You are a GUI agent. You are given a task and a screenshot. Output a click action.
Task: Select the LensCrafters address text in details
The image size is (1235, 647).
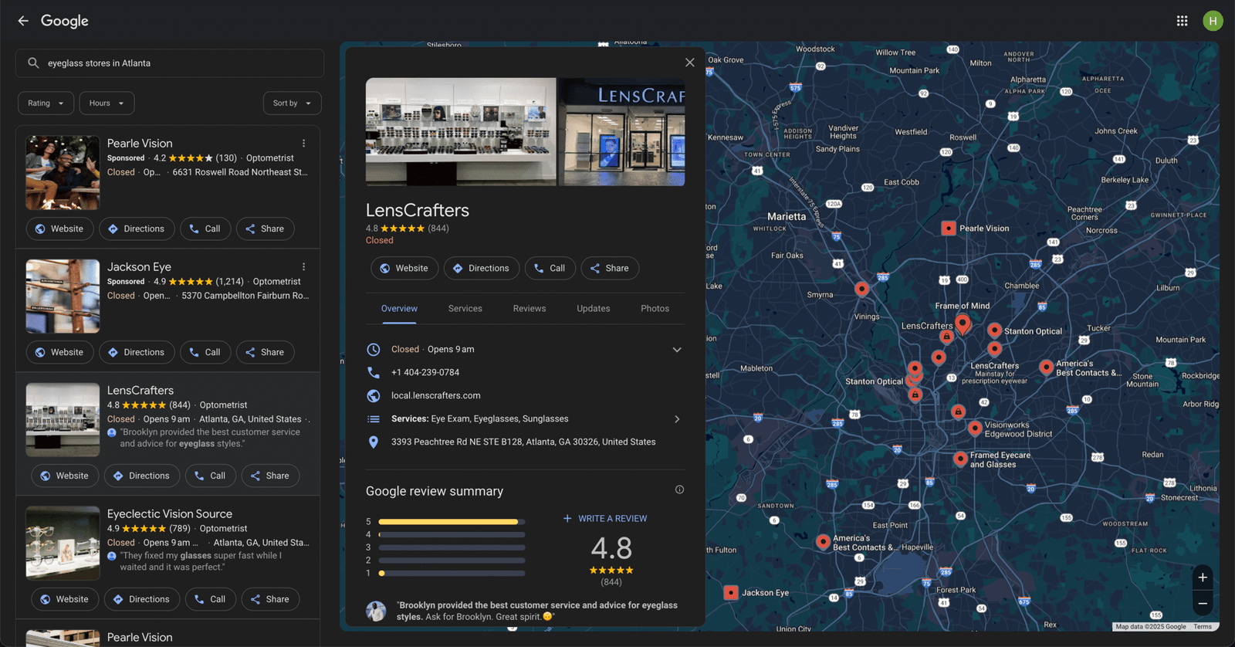(523, 442)
